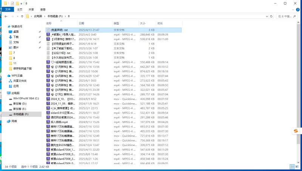
Task: Open 共享文件夹 under WPS云盘
Action: pos(20,81)
